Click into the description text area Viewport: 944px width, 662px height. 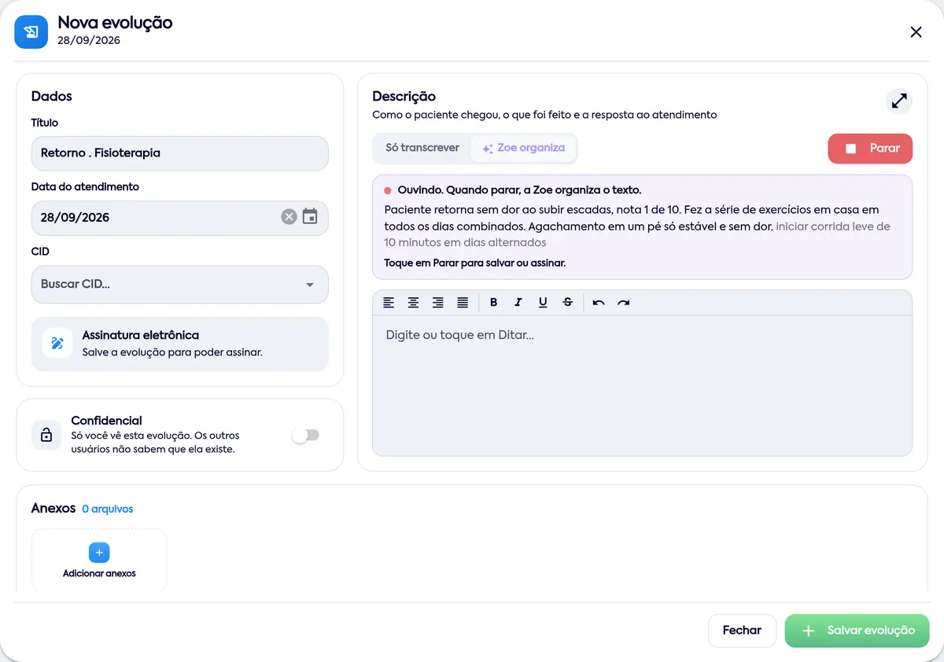click(x=642, y=385)
